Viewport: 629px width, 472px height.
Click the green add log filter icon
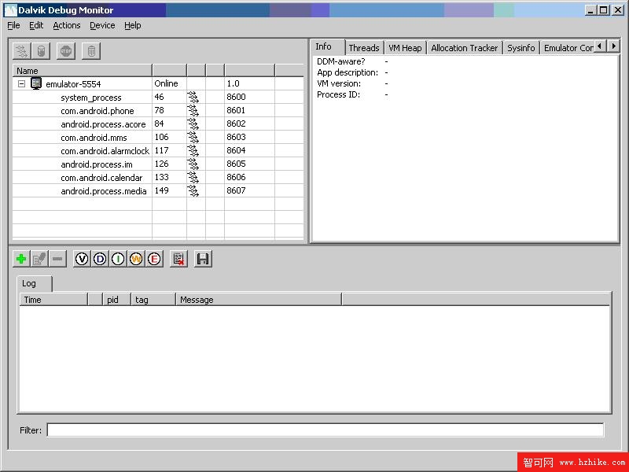(x=21, y=259)
